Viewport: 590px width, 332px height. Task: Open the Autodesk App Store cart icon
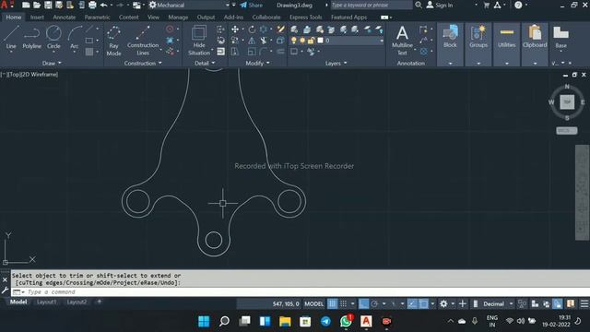[x=486, y=5]
